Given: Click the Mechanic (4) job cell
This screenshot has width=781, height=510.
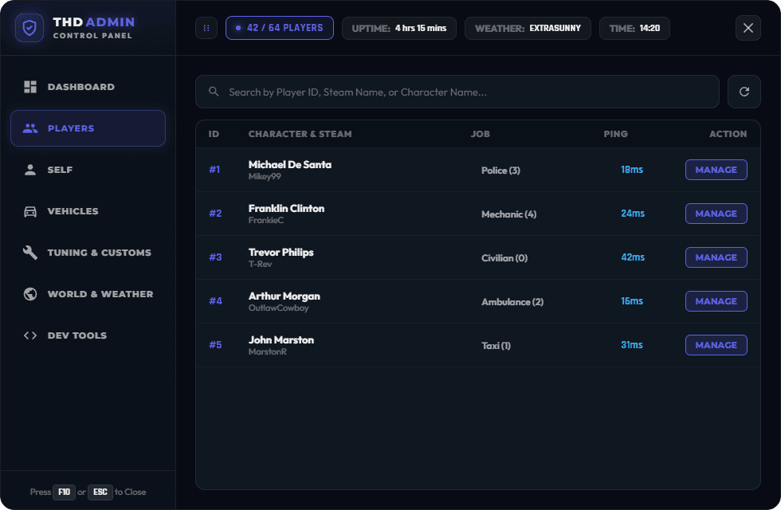Looking at the screenshot, I should [508, 214].
